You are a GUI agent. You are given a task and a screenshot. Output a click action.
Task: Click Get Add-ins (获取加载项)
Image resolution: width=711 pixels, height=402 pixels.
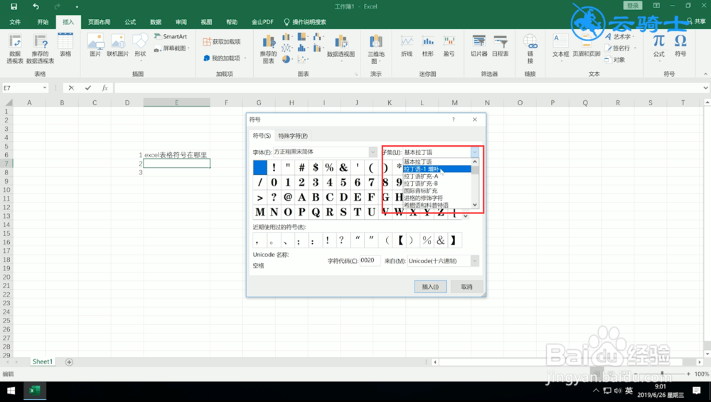[x=222, y=42]
